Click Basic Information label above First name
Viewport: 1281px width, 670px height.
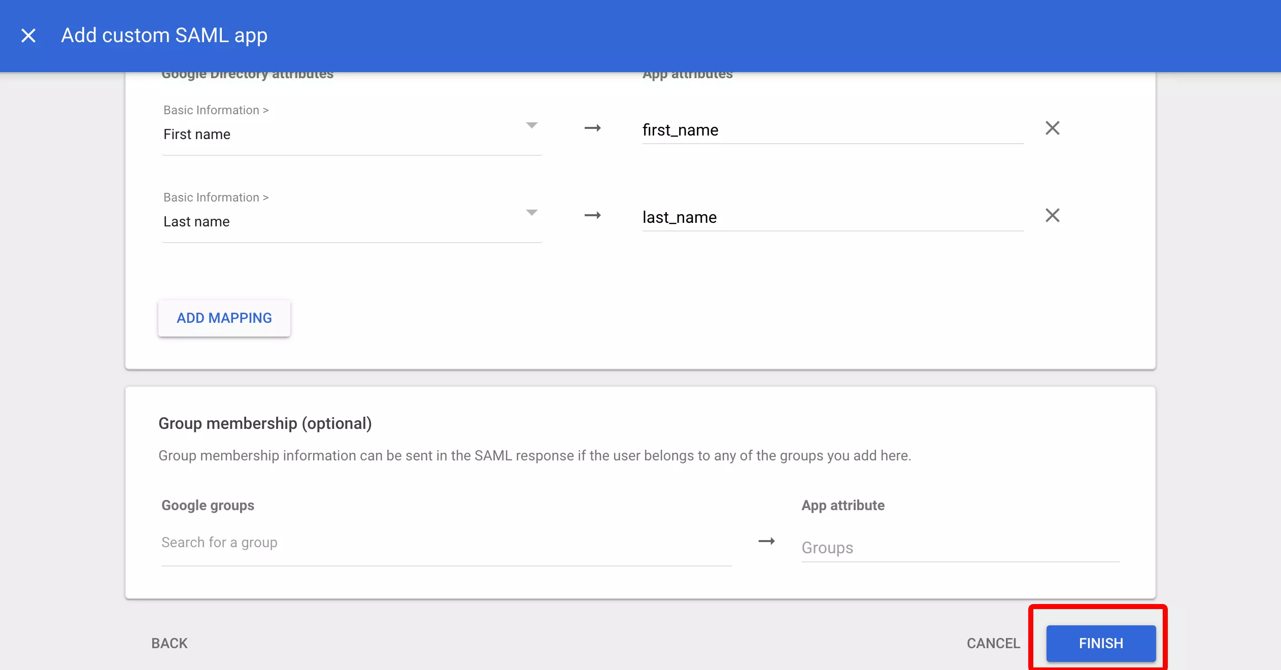216,110
